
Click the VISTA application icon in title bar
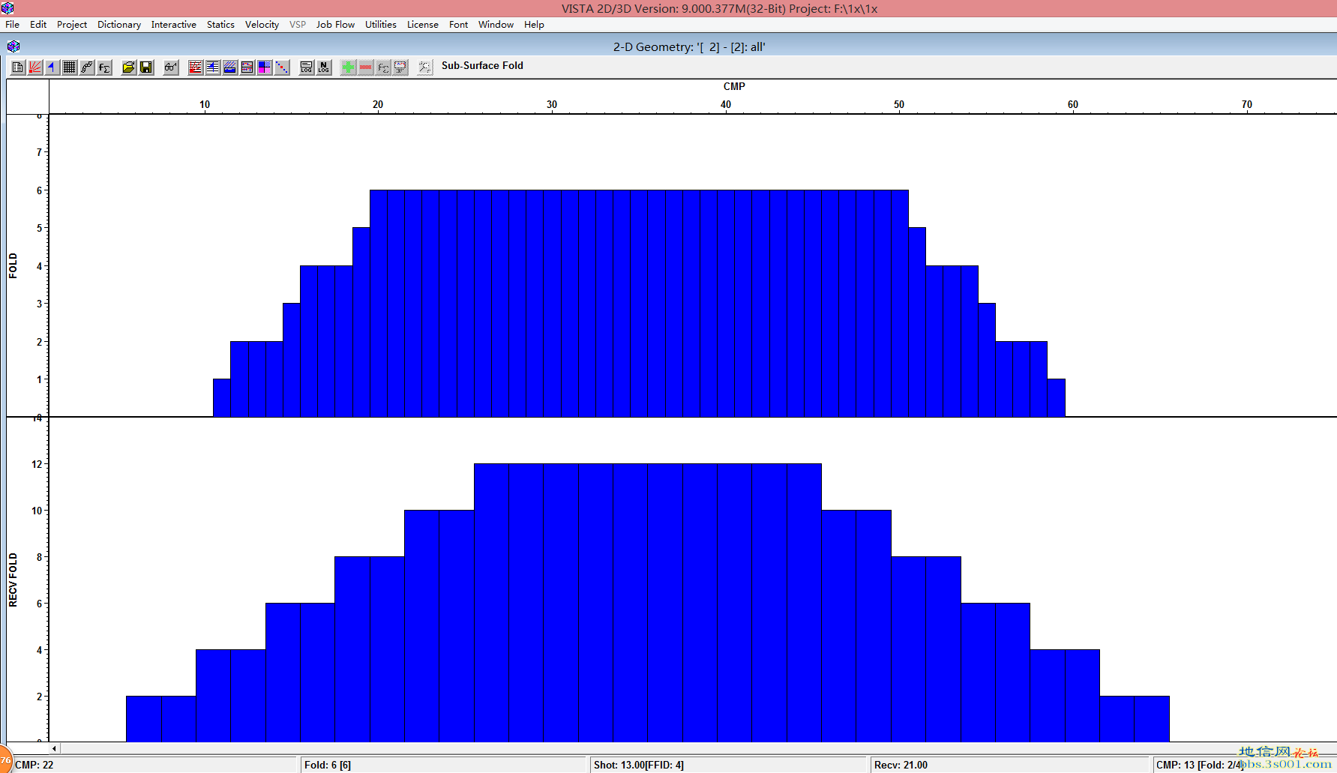tap(7, 8)
